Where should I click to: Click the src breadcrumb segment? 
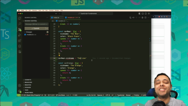(x=53, y=21)
